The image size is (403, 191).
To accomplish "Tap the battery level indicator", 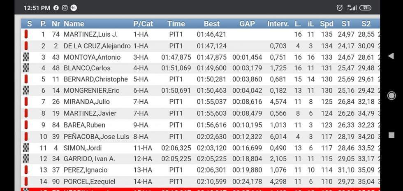I will pyautogui.click(x=365, y=8).
